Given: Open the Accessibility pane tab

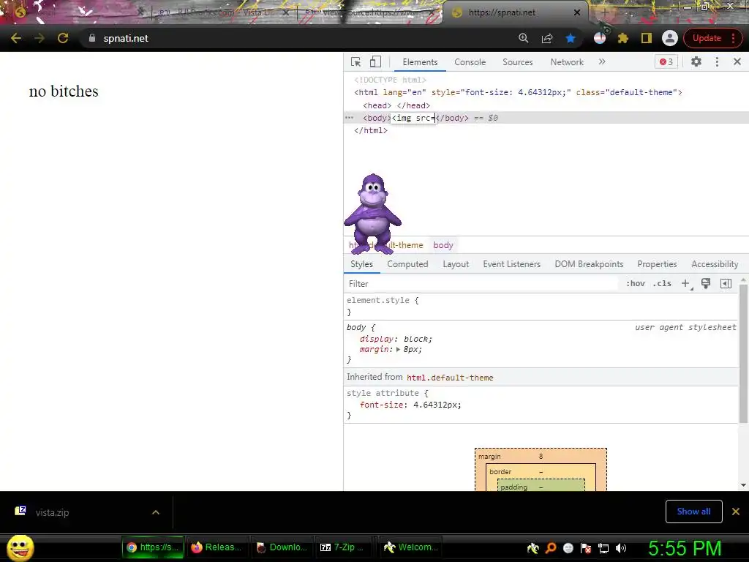Looking at the screenshot, I should (715, 264).
